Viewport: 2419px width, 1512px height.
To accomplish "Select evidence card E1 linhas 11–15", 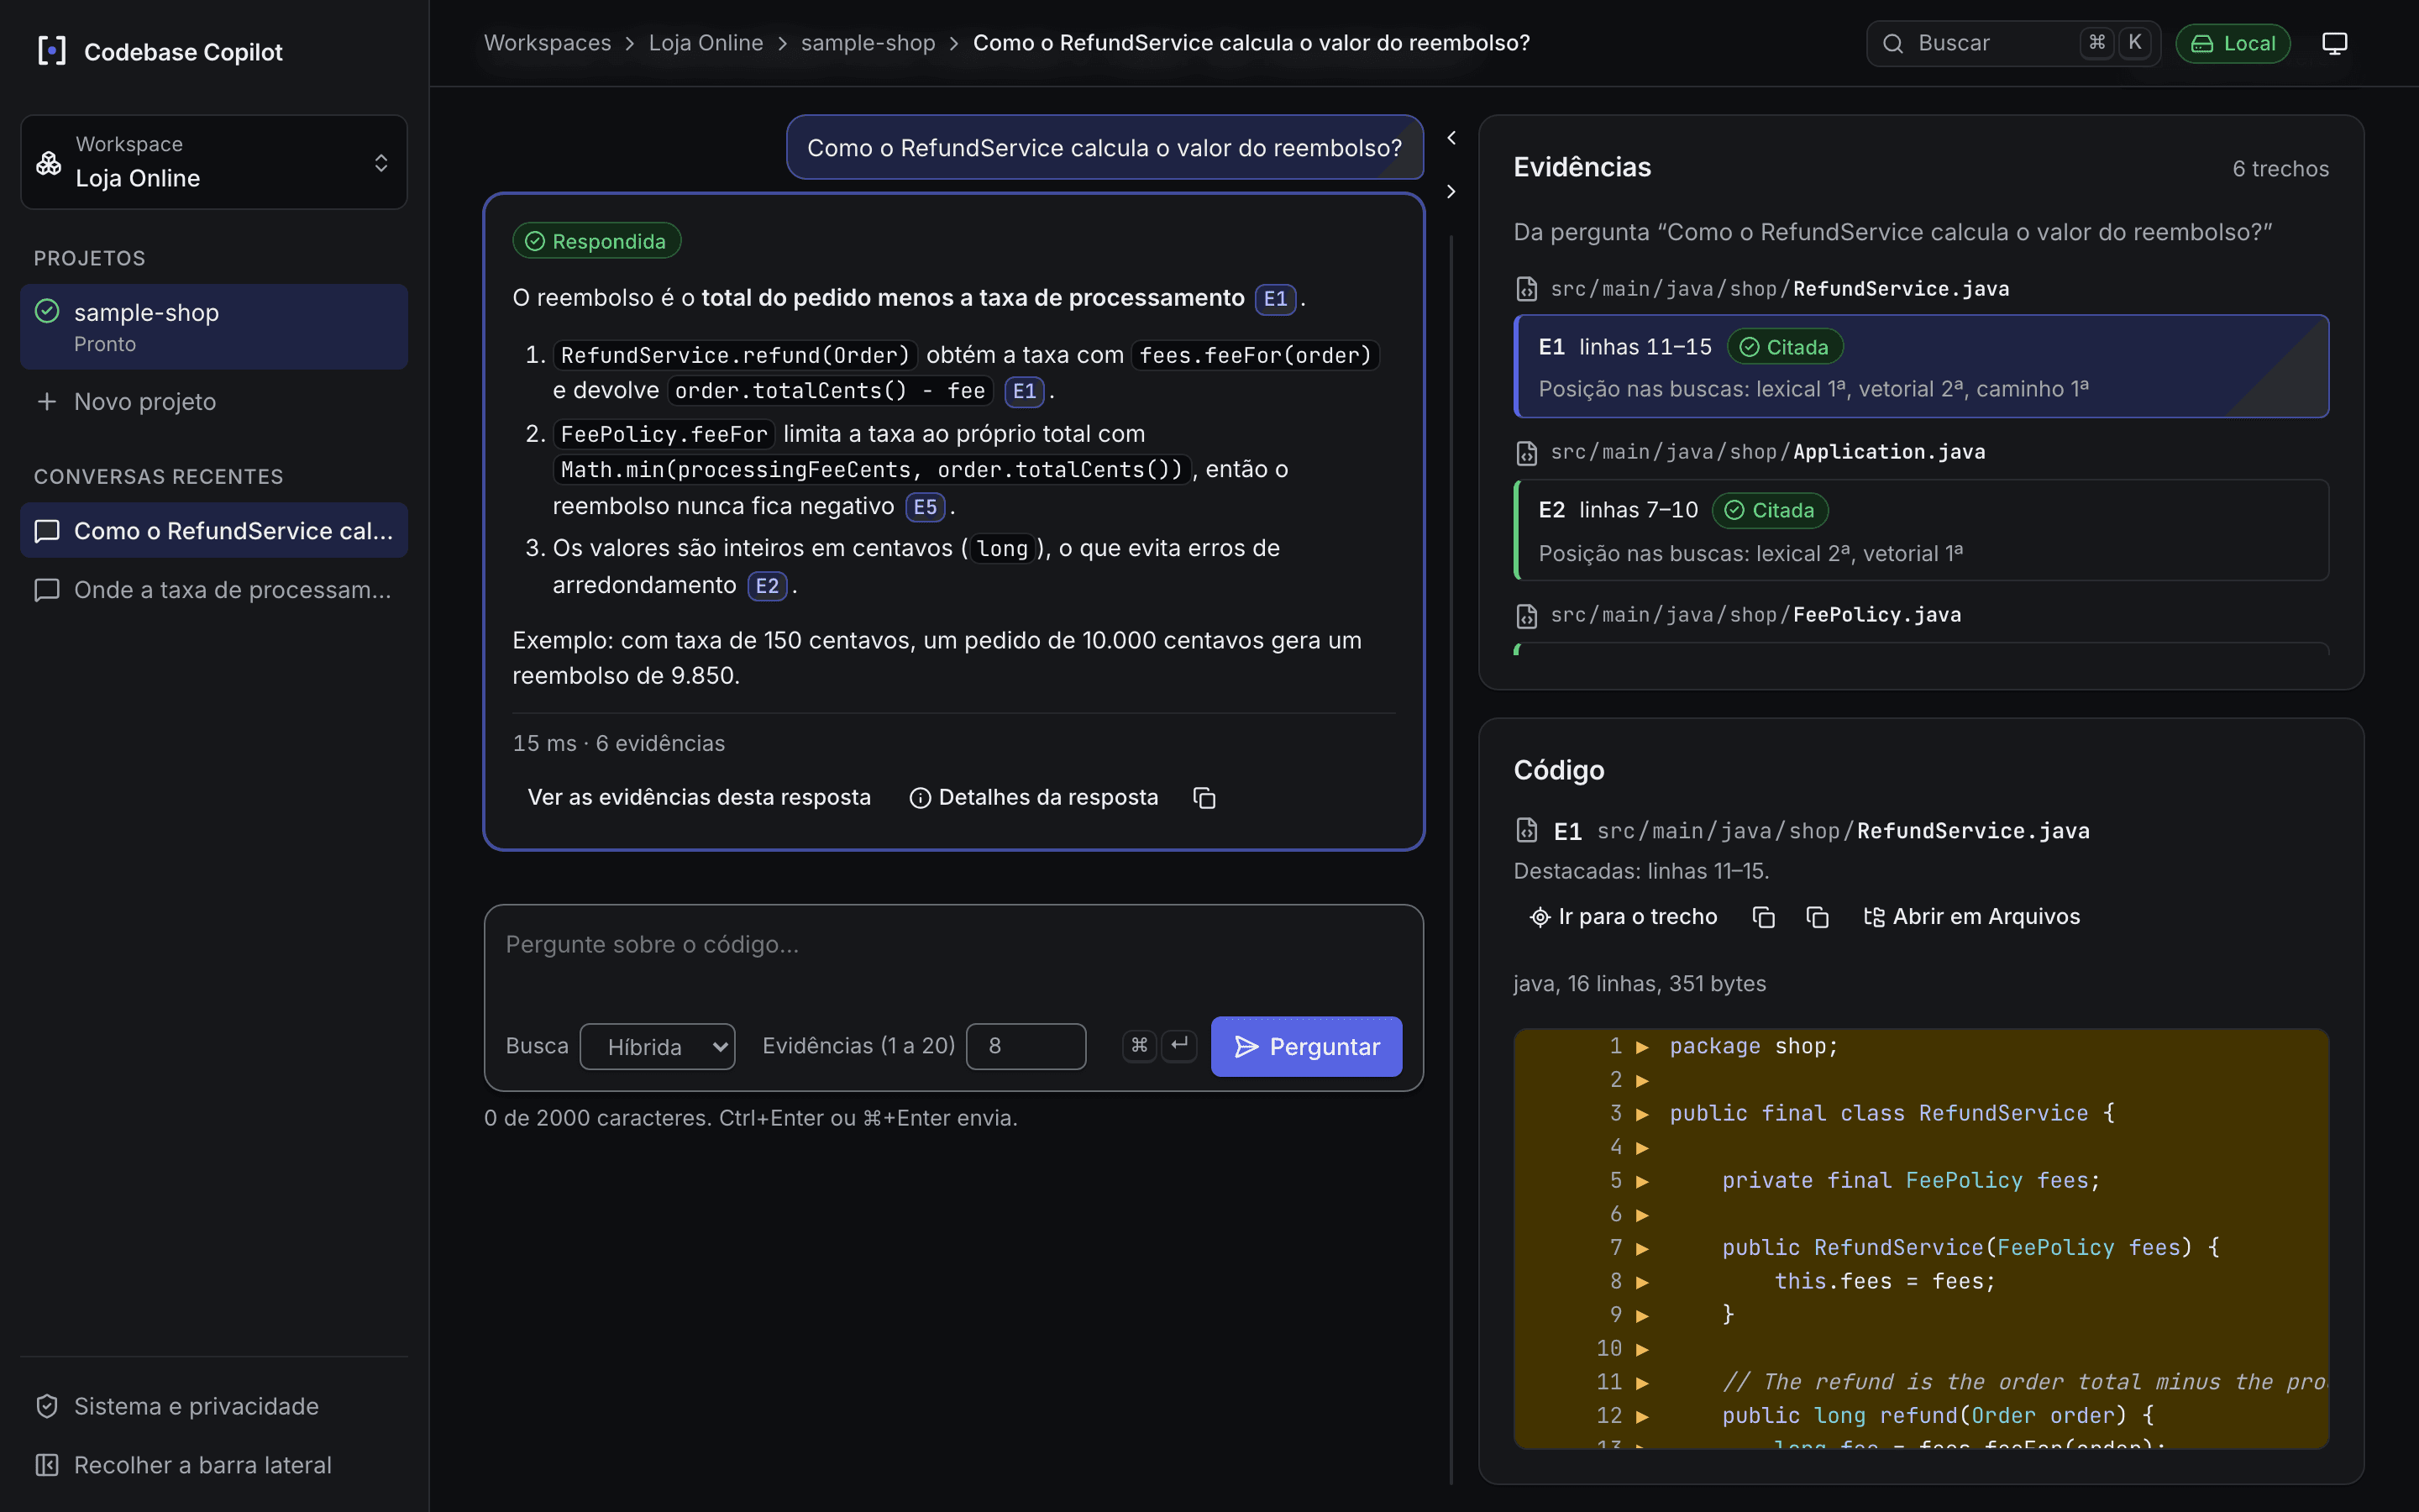I will pos(1921,366).
